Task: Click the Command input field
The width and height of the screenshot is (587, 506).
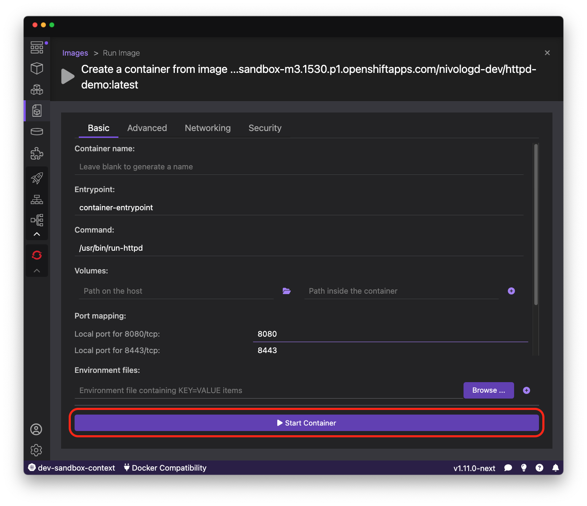Action: tap(299, 248)
